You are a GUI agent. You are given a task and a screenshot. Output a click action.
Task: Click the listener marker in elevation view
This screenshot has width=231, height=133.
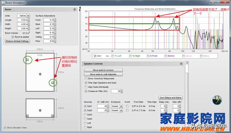40,110
